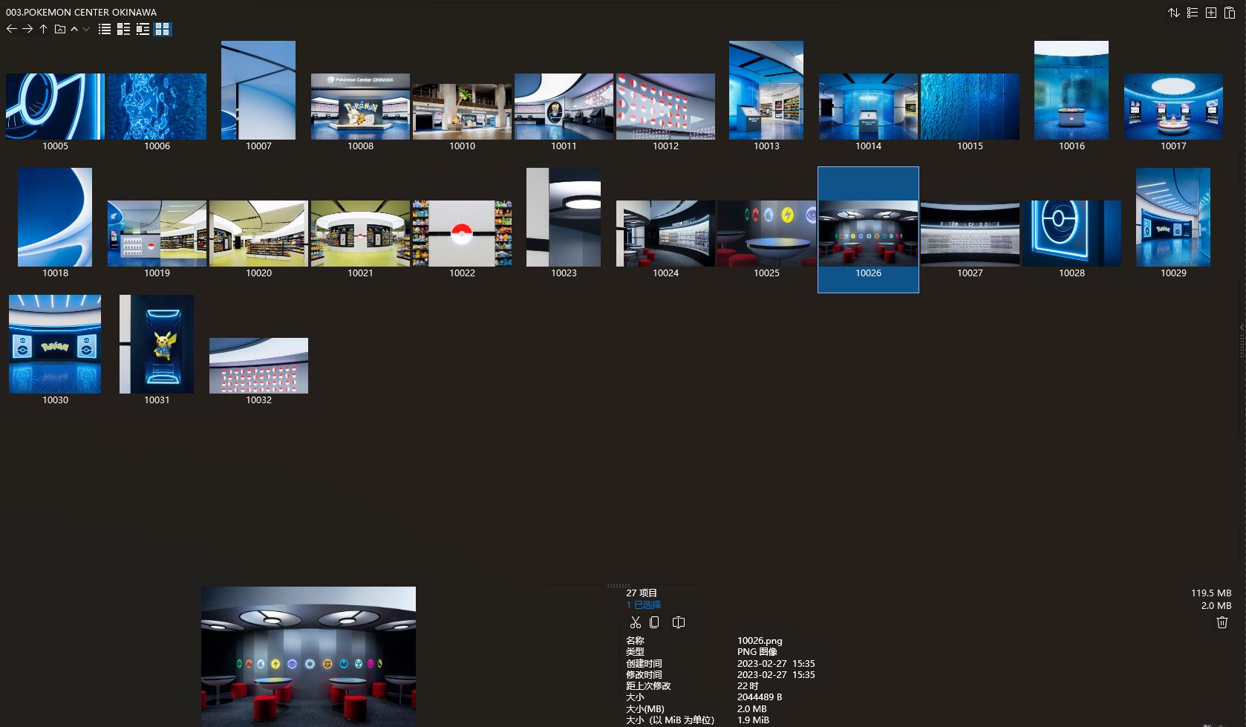Image resolution: width=1246 pixels, height=727 pixels.
Task: Click the '27 项目' item count text
Action: [642, 593]
